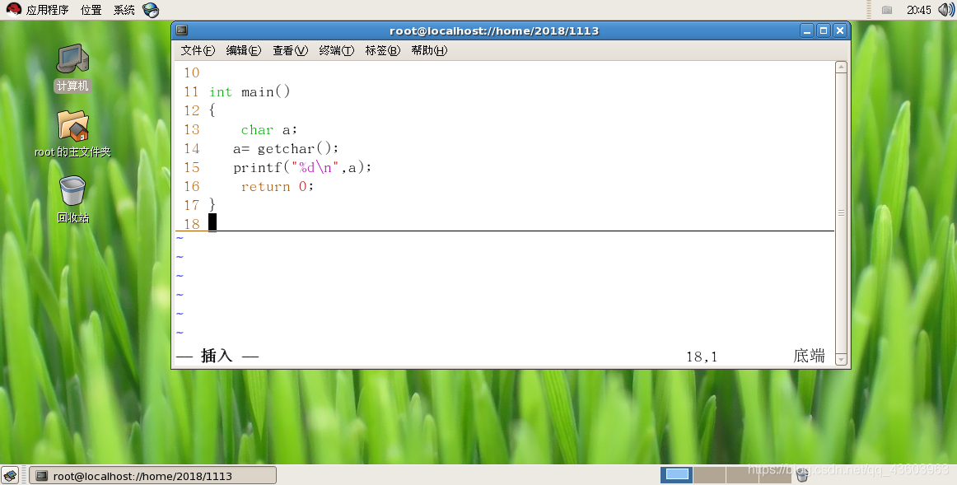Click the scrollbar up arrow in terminal
The height and width of the screenshot is (485, 957).
[841, 67]
